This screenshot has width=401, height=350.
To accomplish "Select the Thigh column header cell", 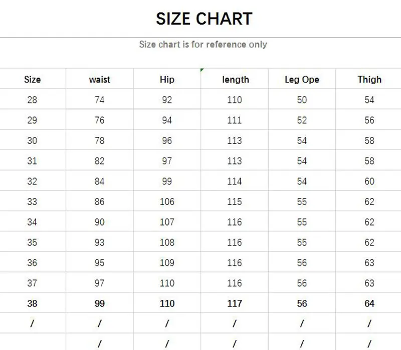I will 369,79.
